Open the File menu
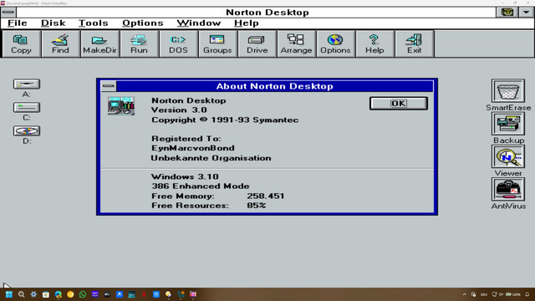This screenshot has width=535, height=301. (x=18, y=23)
